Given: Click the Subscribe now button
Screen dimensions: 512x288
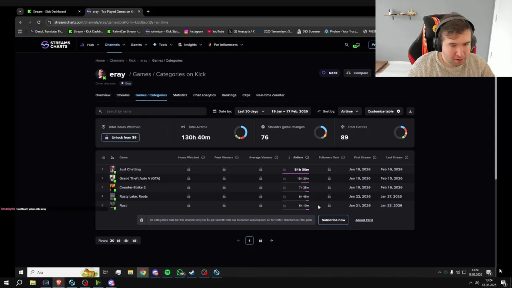Looking at the screenshot, I should 333,220.
